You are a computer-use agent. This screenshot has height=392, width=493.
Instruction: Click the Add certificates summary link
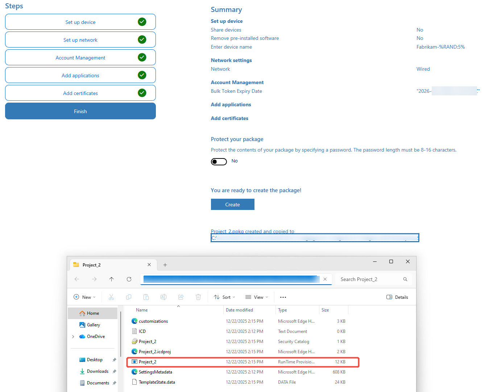pos(229,118)
